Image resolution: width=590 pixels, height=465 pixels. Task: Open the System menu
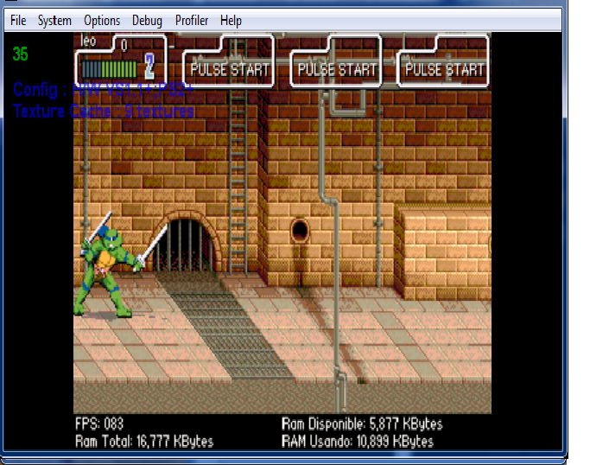tap(54, 21)
